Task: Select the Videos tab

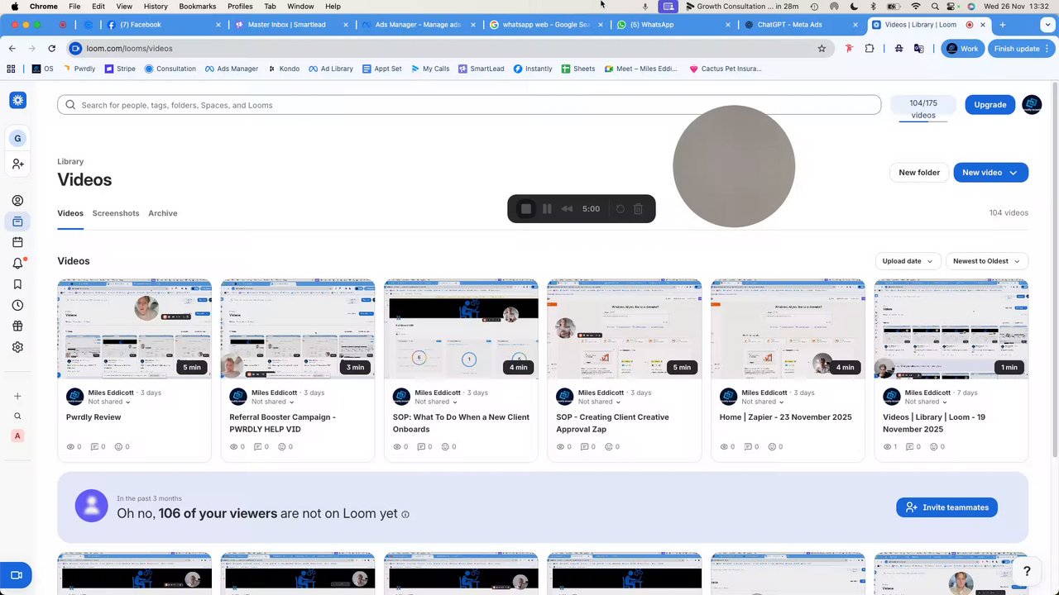Action: tap(70, 213)
